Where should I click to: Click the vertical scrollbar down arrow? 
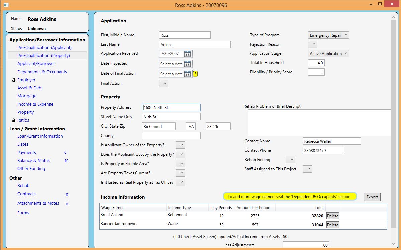(393, 244)
